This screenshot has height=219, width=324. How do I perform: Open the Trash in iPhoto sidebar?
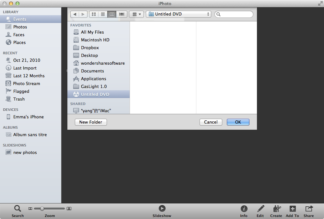(x=30, y=99)
